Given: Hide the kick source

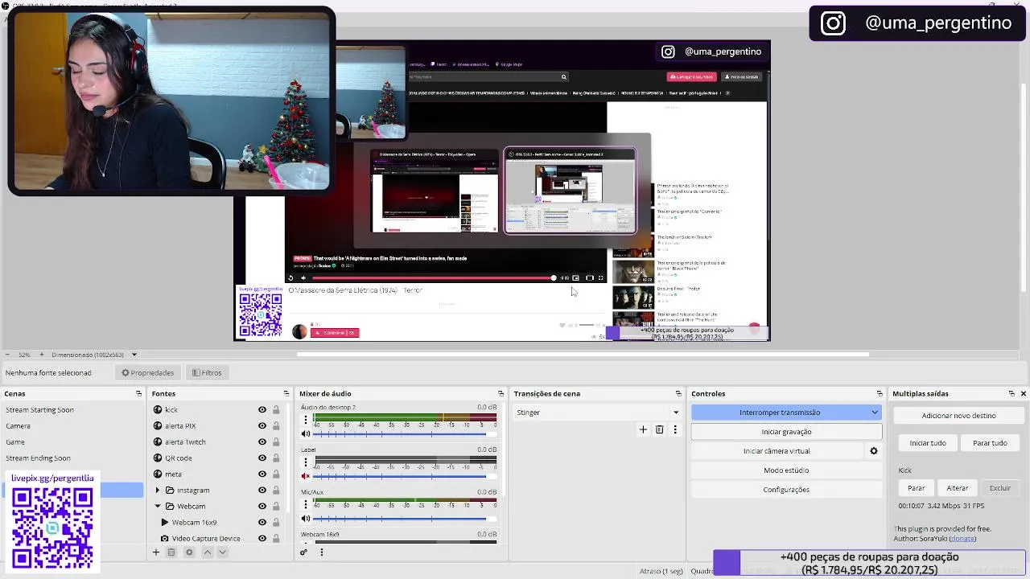Looking at the screenshot, I should [x=262, y=409].
